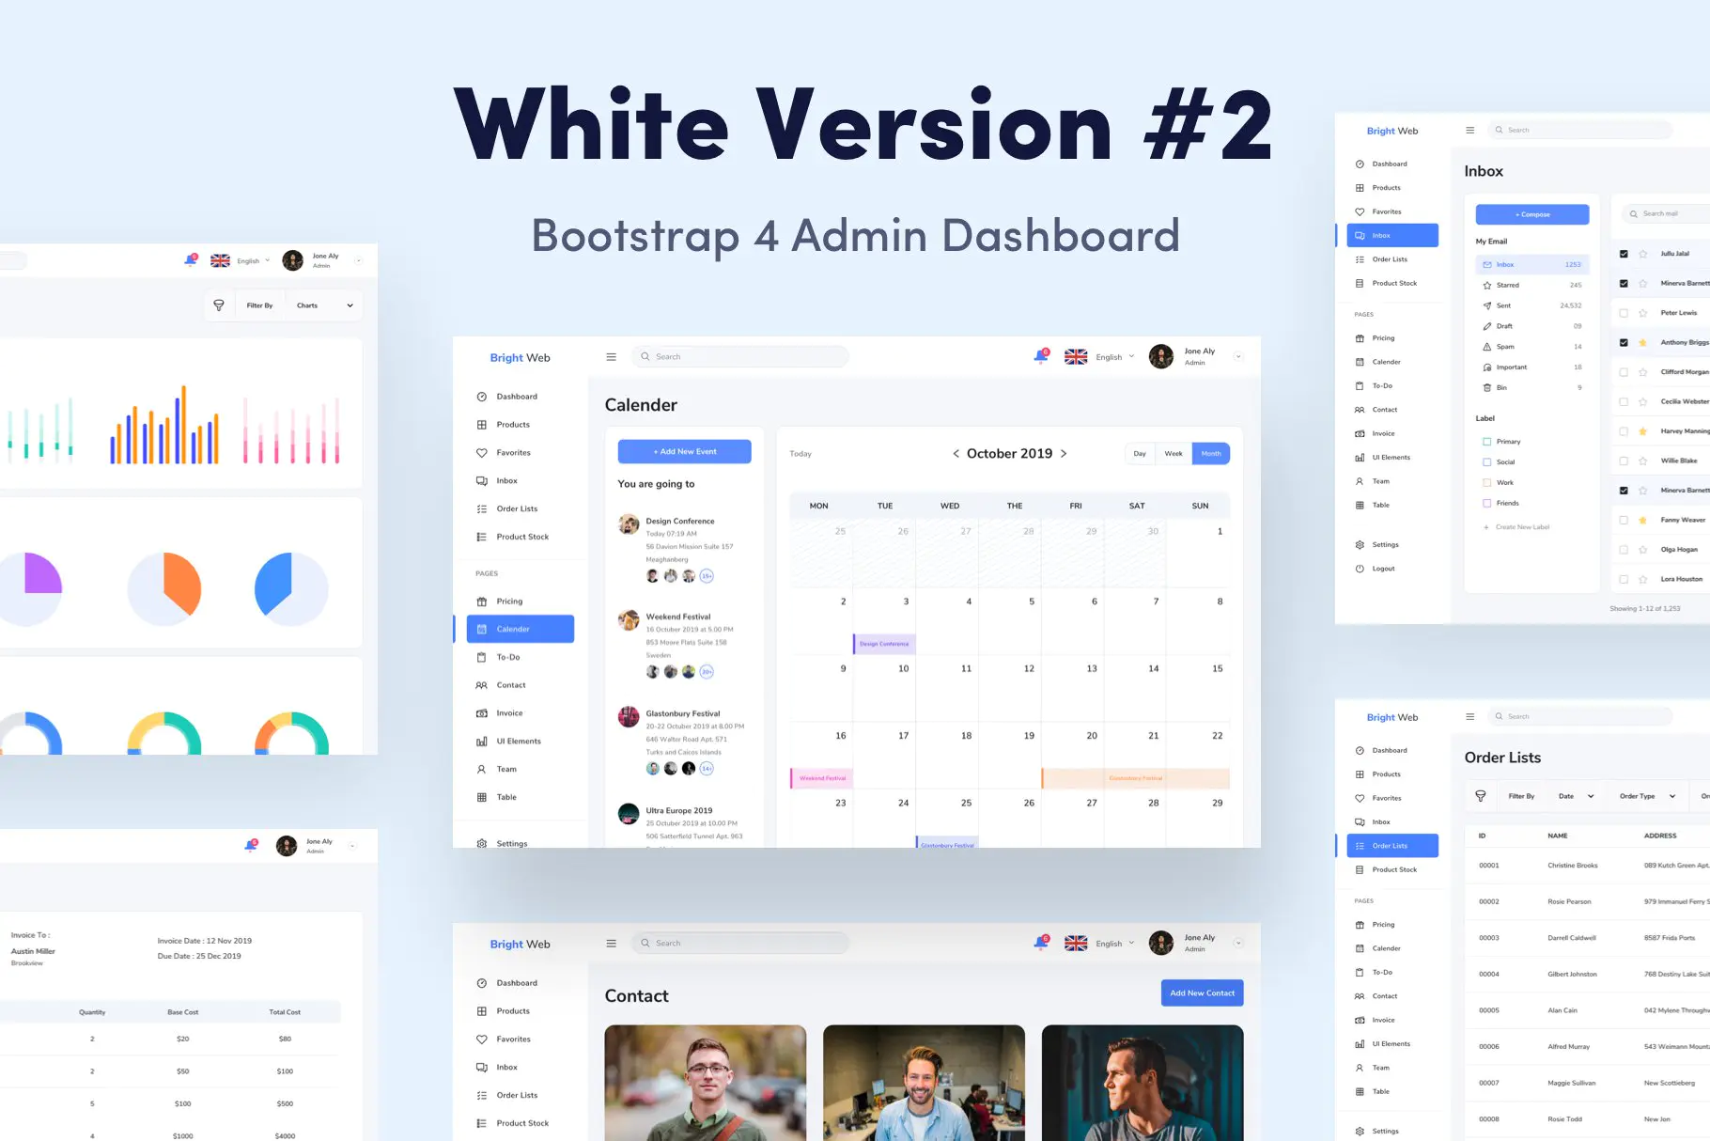Screen dimensions: 1710x1141
Task: Go to next month after October 2019
Action: (1064, 454)
